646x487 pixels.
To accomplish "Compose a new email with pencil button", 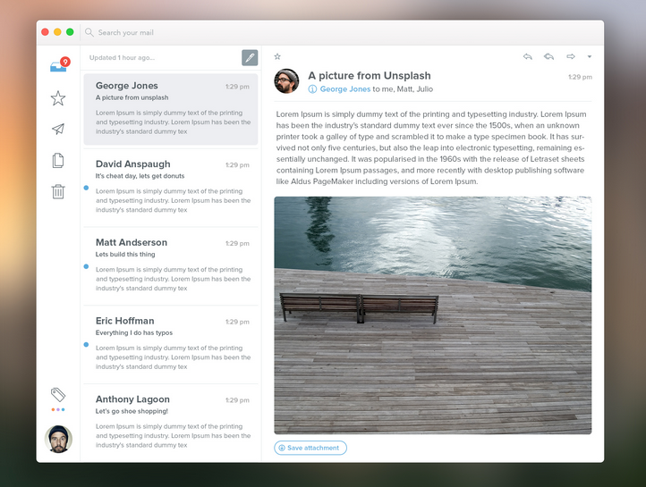I will point(250,57).
